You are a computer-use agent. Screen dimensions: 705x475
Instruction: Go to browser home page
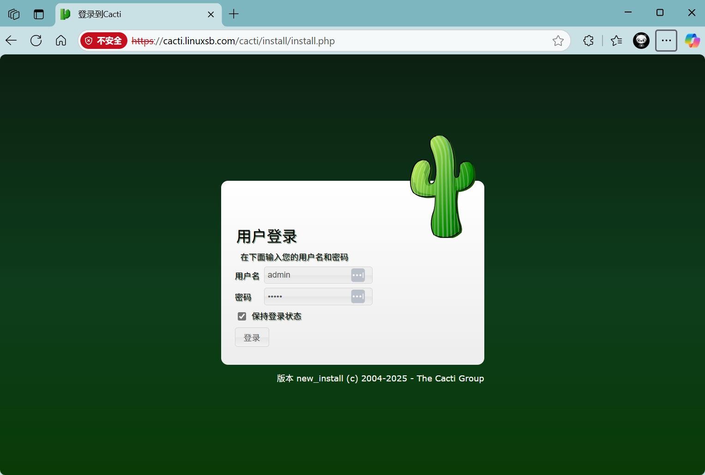(x=61, y=41)
